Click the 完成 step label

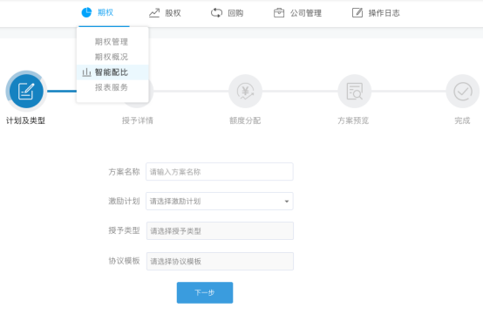pos(462,120)
